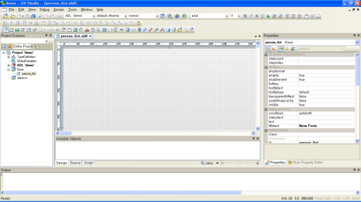The height and width of the screenshot is (202, 361).
Task: Open the Style Property Editor tab
Action: click(306, 163)
